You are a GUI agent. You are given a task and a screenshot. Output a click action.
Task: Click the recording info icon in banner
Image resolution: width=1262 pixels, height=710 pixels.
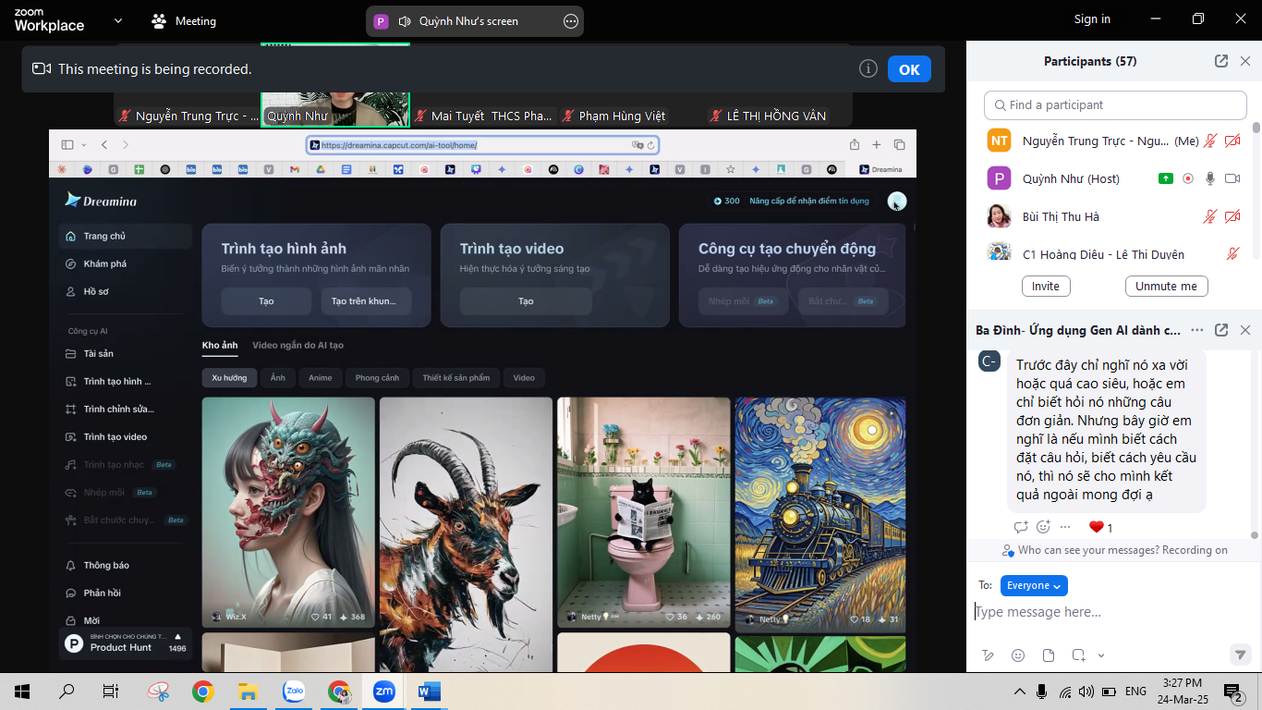pos(868,69)
